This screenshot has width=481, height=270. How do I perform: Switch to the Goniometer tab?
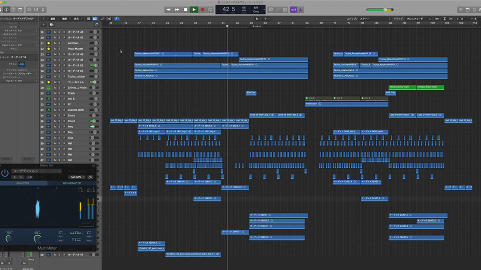coord(72,183)
